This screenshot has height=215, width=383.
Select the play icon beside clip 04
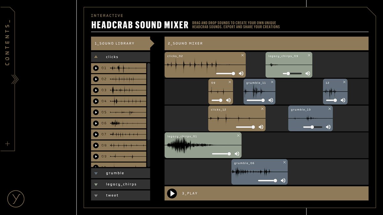[96, 101]
